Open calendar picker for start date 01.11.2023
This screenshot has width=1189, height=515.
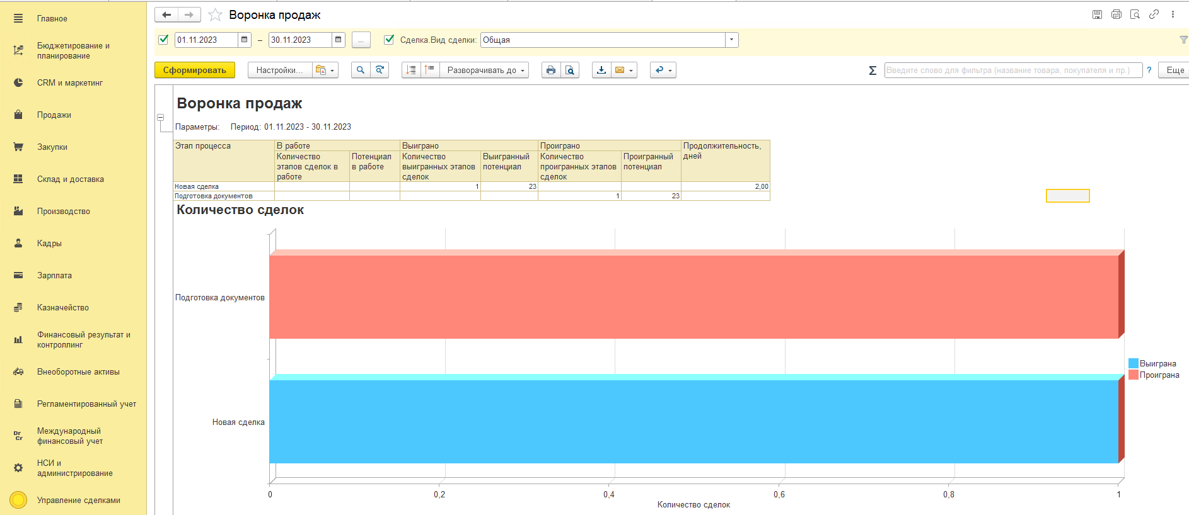pyautogui.click(x=245, y=40)
